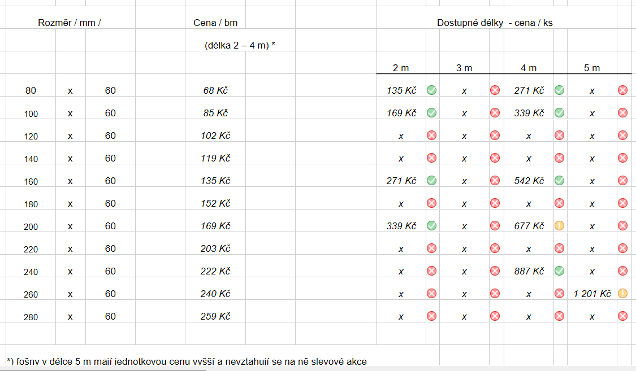Select the Cena / bm header cell

point(215,23)
